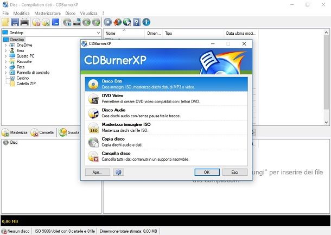The width and height of the screenshot is (331, 235).
Task: Select Desktop root tree item
Action: (x=17, y=40)
